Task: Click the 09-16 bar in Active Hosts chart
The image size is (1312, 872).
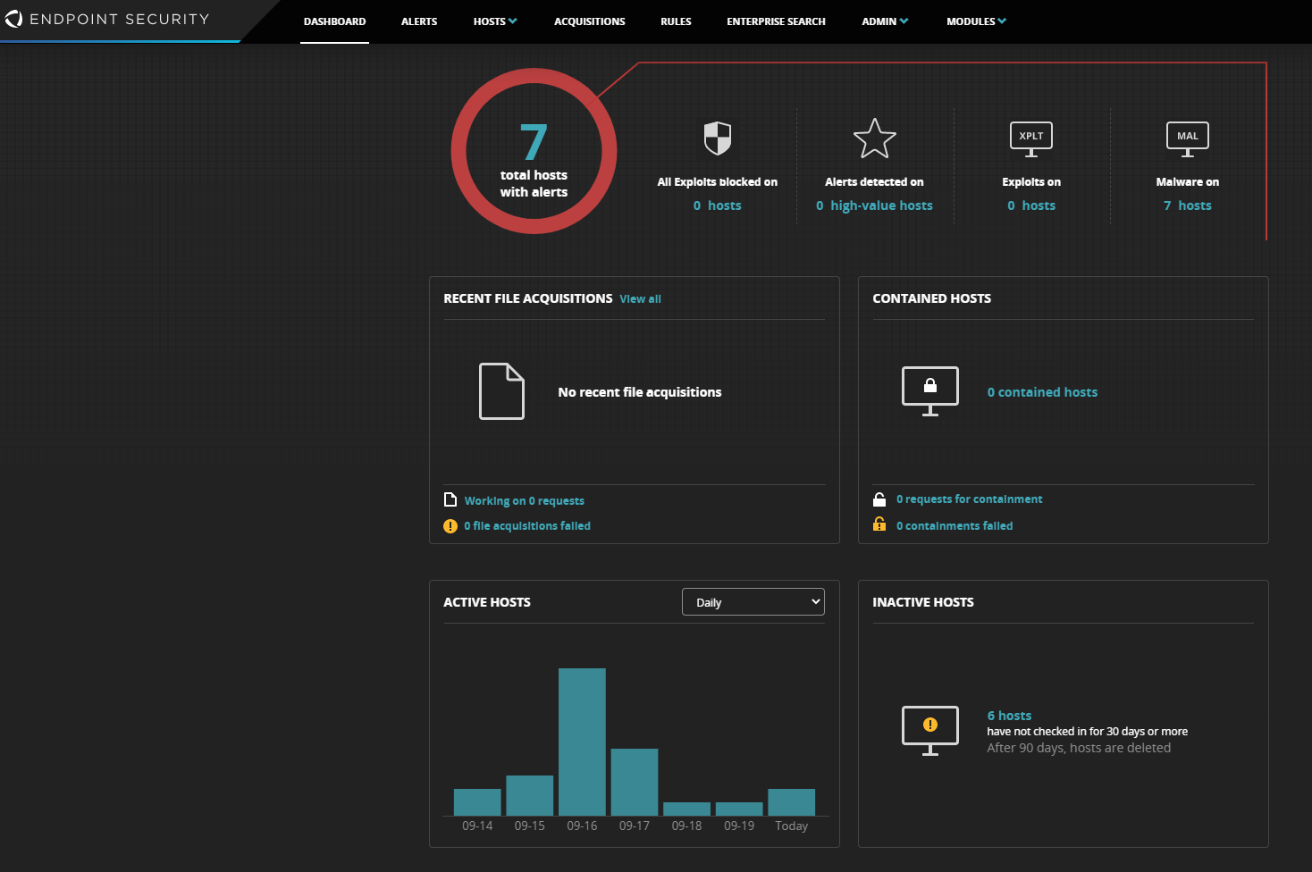Action: pos(582,742)
